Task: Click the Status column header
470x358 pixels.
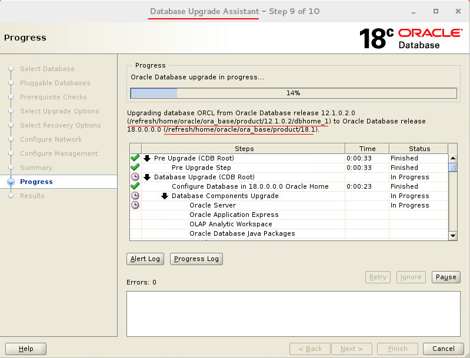Action: [419, 149]
